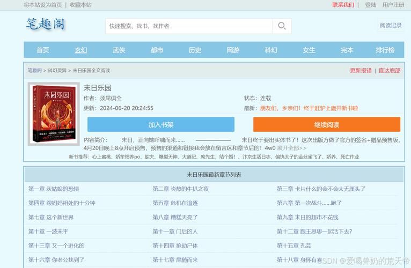Click 笔趣阁 breadcrumb link
The image size is (411, 268).
[x=34, y=70]
